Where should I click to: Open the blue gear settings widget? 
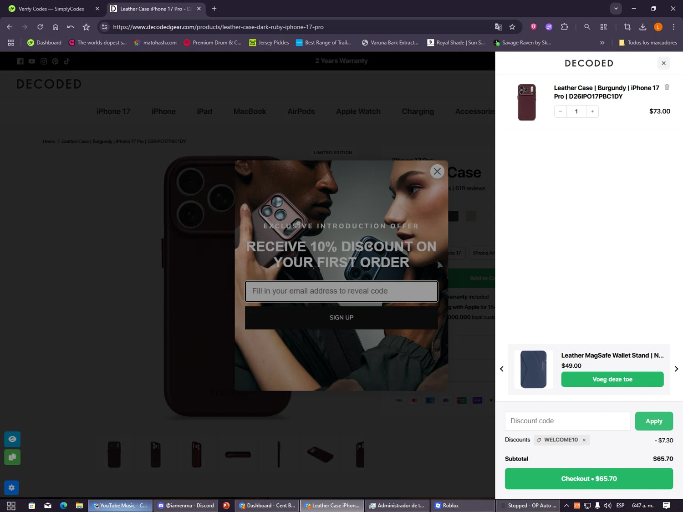(x=11, y=487)
